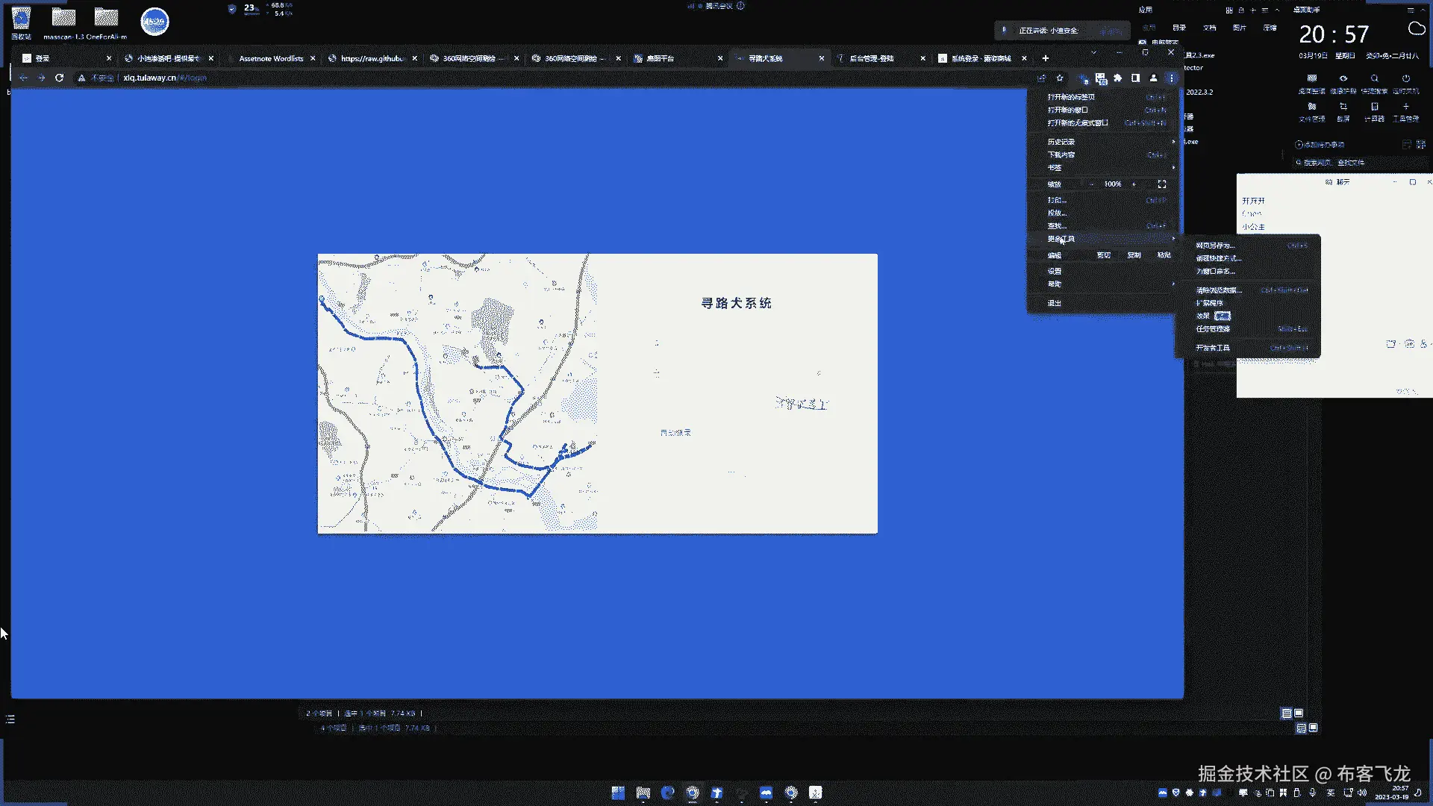The image size is (1433, 806).
Task: Bookmark this page with star icon
Action: 1060,78
